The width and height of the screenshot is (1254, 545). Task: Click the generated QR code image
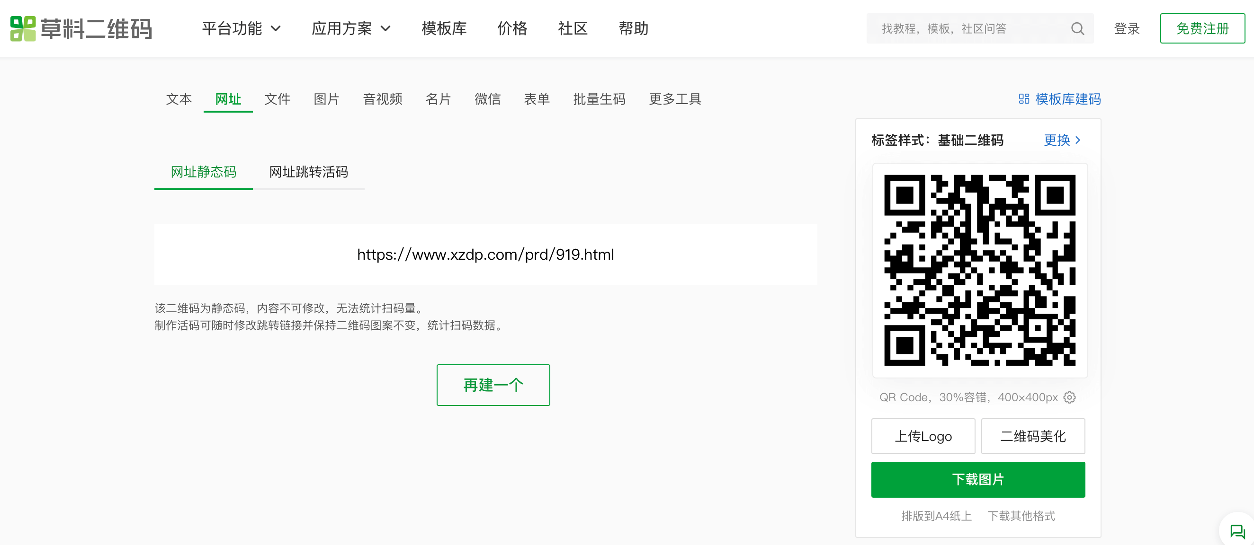(979, 270)
